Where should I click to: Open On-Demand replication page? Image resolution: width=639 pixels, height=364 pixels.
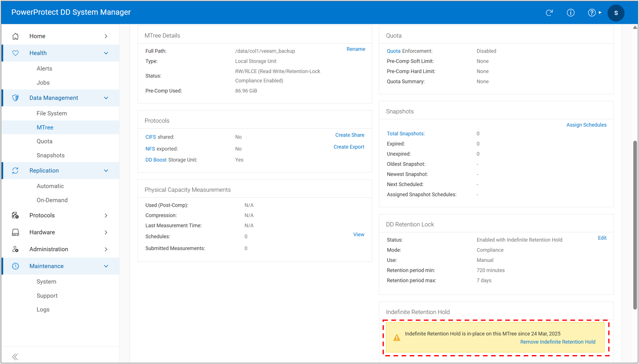52,200
